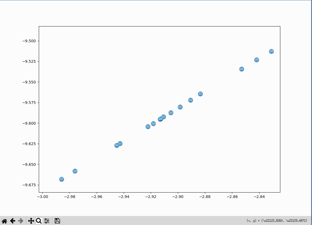Select marker 227 at the bottom left
This screenshot has height=225, width=312.
[61, 179]
